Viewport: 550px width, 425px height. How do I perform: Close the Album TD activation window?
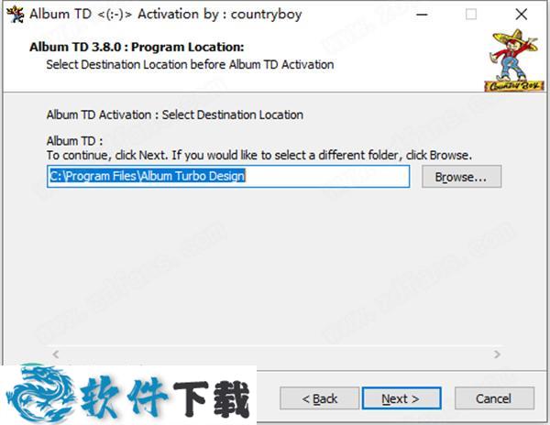[x=522, y=15]
